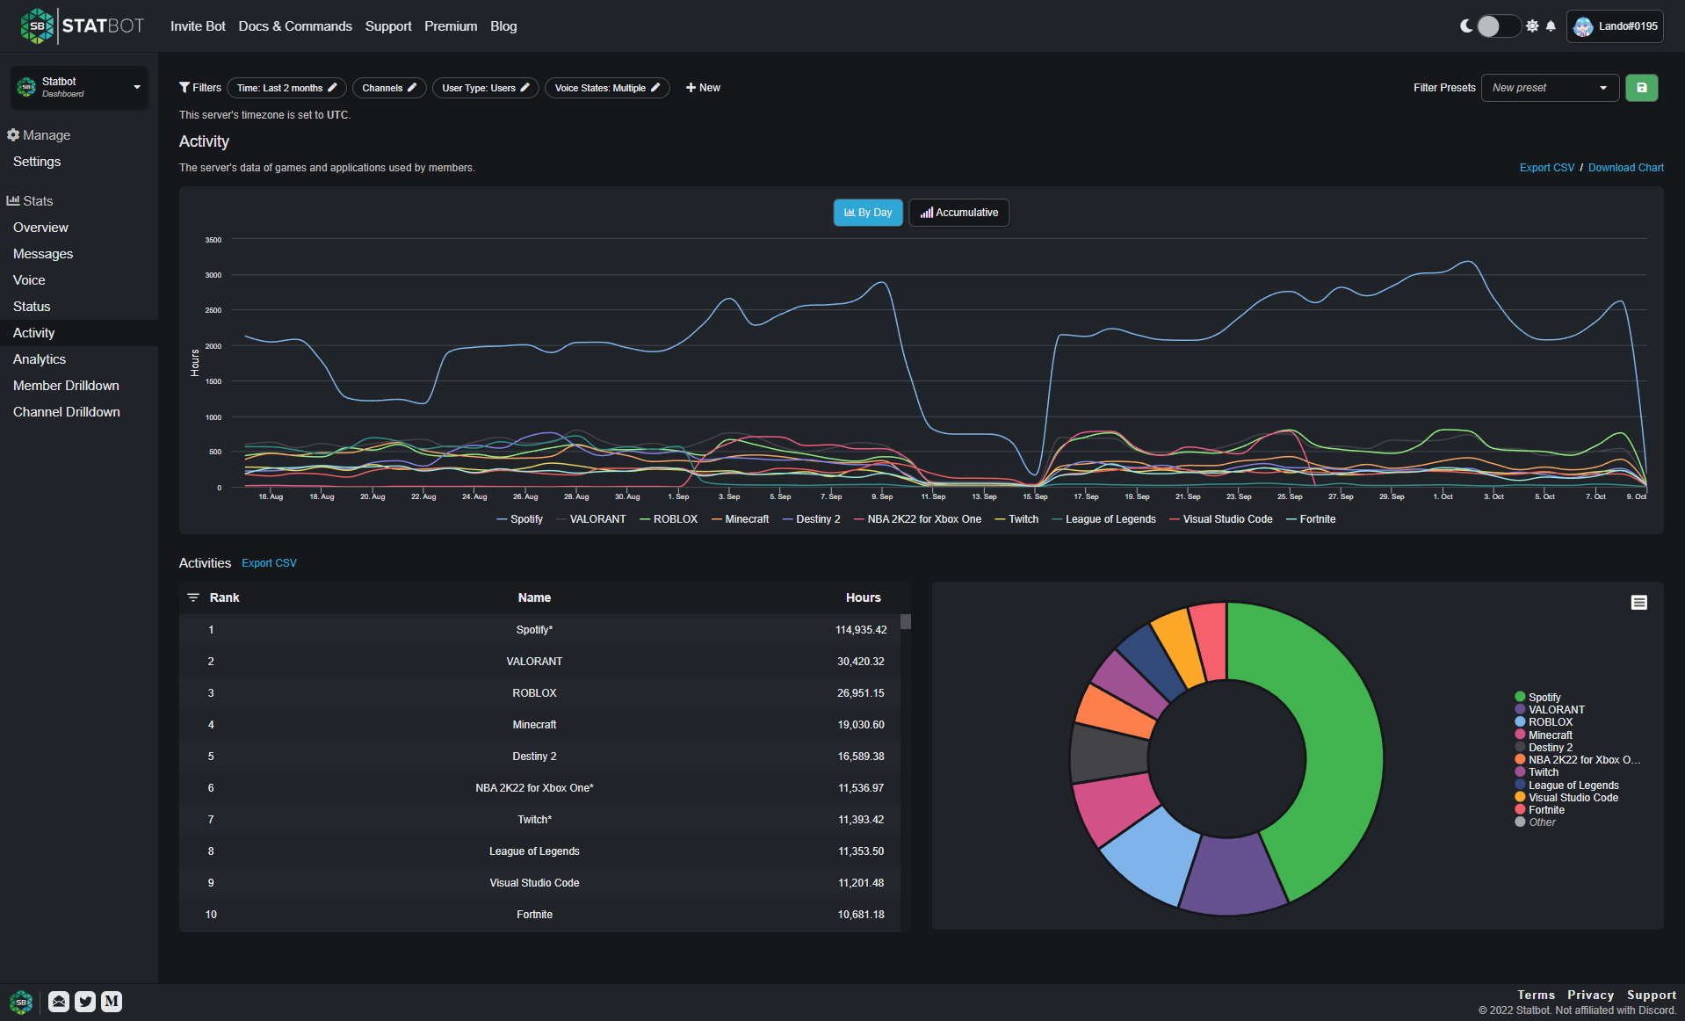Screen dimensions: 1685x1021
Task: Open the Privacy link in the footer
Action: [1590, 996]
